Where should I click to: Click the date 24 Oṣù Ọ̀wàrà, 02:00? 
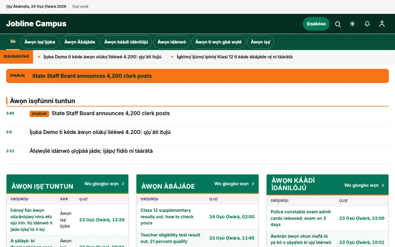click(x=232, y=217)
